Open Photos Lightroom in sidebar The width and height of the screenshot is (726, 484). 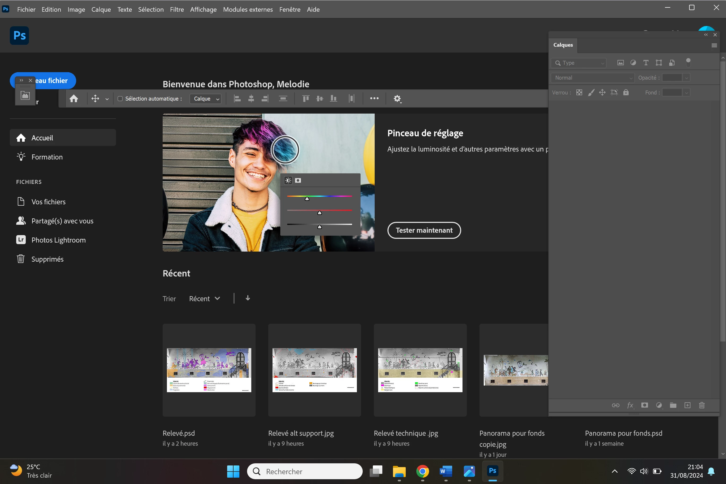(x=58, y=240)
